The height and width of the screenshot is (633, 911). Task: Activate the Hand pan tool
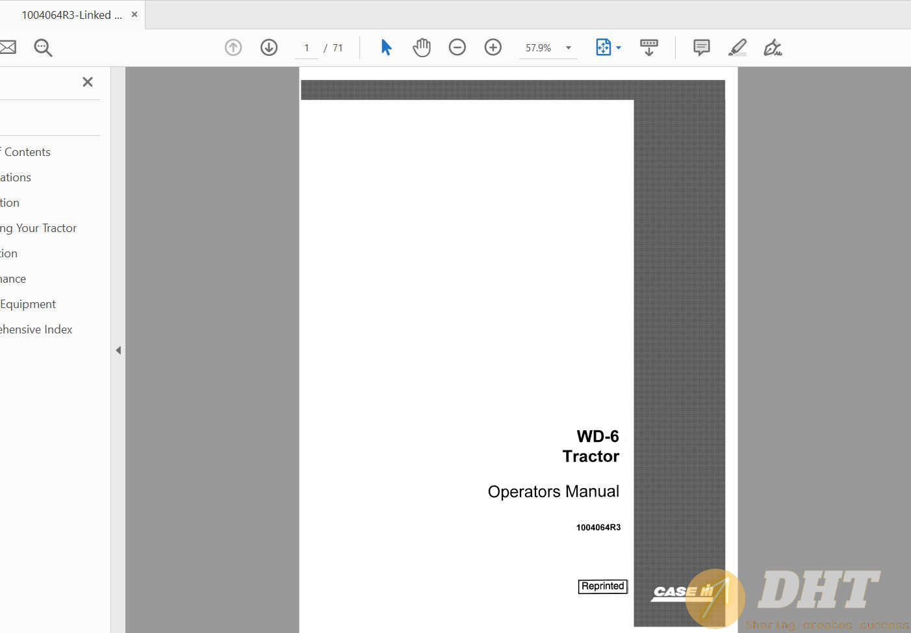click(x=422, y=47)
